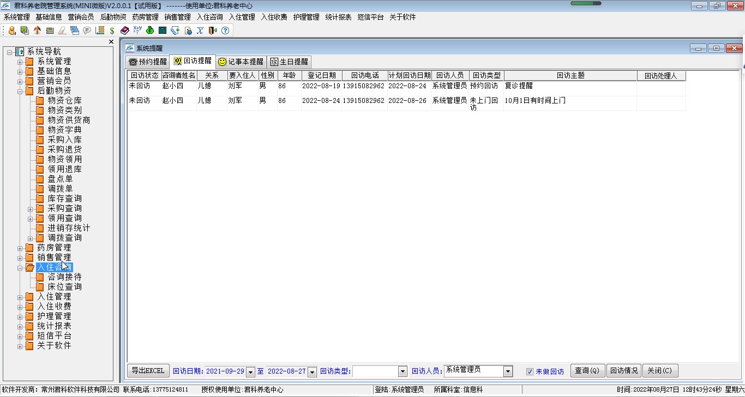Open the calculator icon in the toolbar
The height and width of the screenshot is (397, 745).
coord(163,30)
